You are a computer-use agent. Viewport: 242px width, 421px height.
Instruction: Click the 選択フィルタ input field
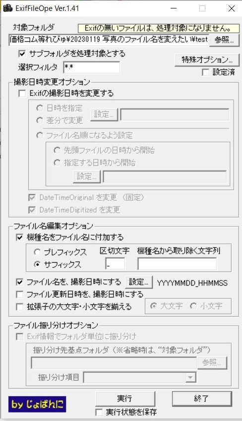(92, 68)
